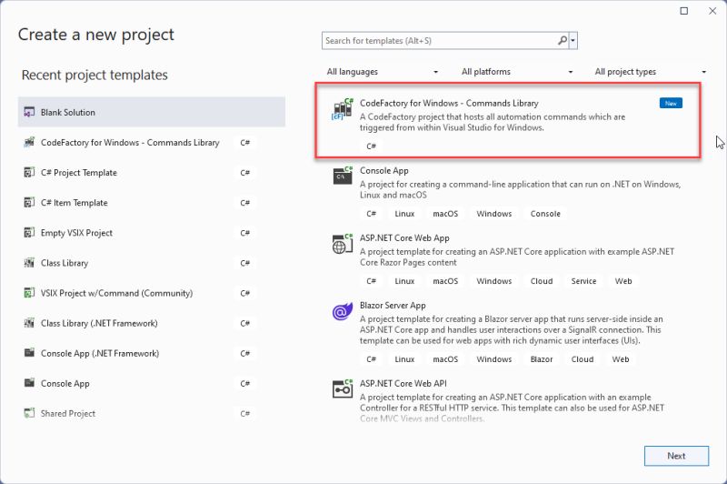Click the Blazor tag under Blazor Server App
The width and height of the screenshot is (727, 484).
click(x=542, y=359)
